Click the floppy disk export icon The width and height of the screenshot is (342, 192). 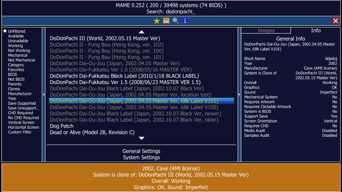166,21
